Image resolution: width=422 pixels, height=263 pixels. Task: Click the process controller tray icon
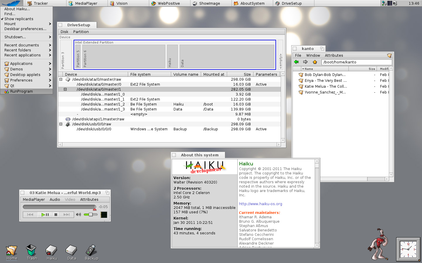pos(390,3)
